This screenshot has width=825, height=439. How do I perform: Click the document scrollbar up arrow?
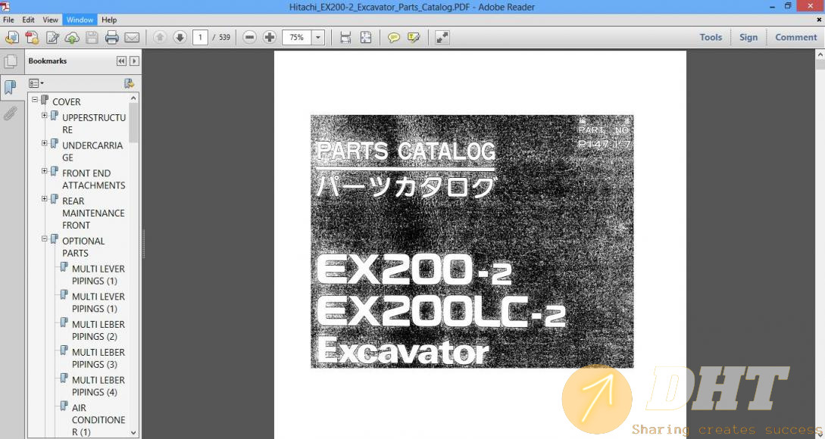[820, 54]
